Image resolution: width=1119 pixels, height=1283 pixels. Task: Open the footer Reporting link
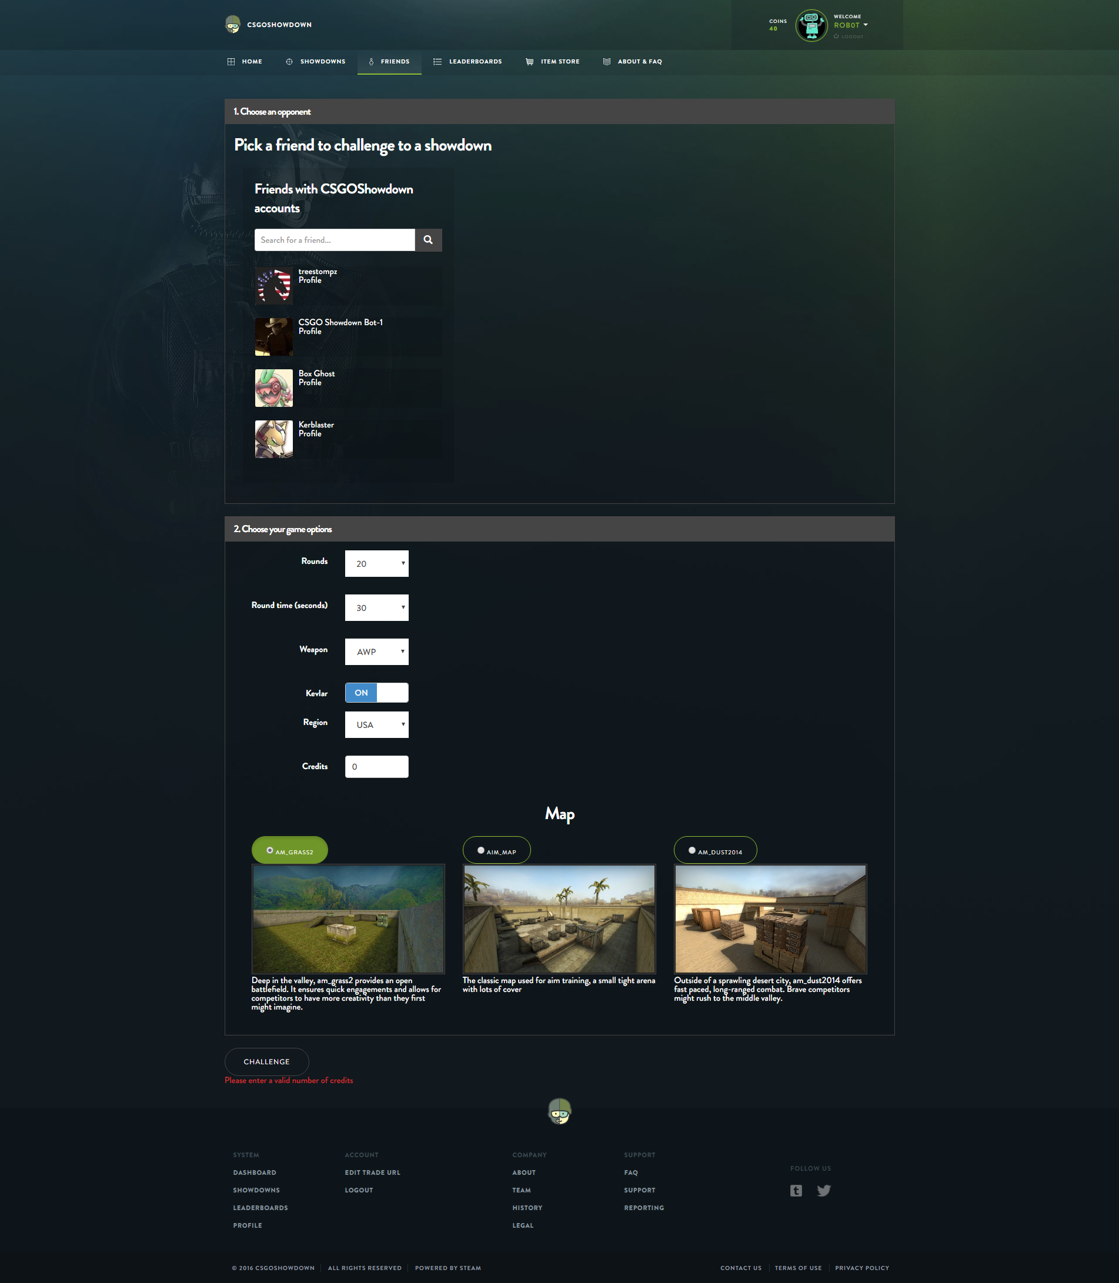pyautogui.click(x=644, y=1208)
